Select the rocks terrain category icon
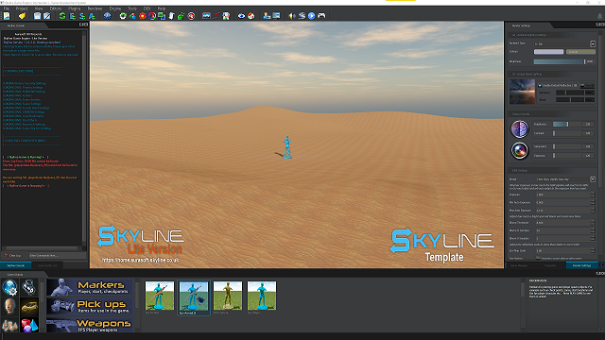 [x=9, y=325]
